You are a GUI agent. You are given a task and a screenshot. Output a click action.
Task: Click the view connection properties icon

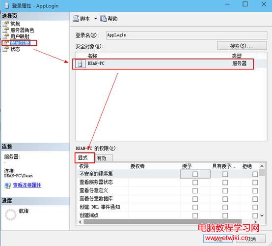pyautogui.click(x=8, y=185)
